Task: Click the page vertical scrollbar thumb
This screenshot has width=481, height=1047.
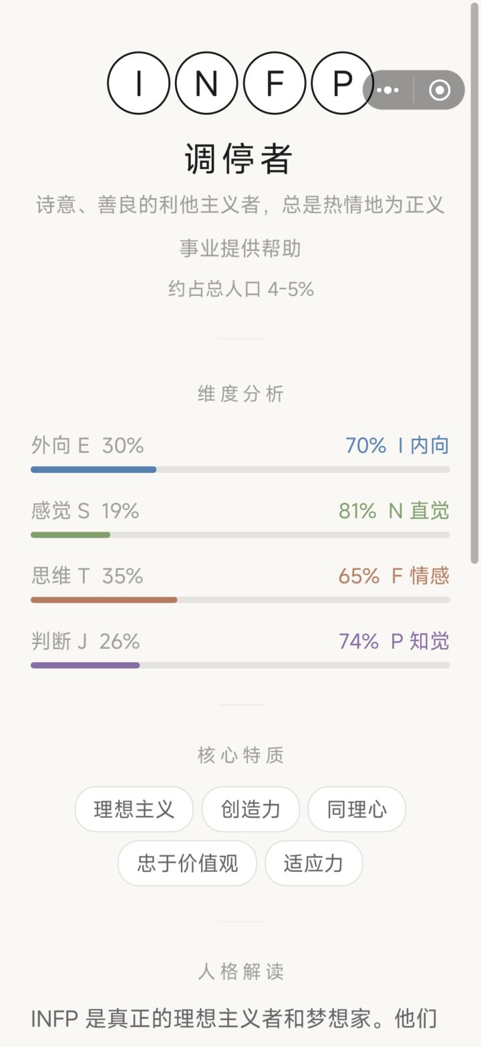Action: click(x=475, y=283)
